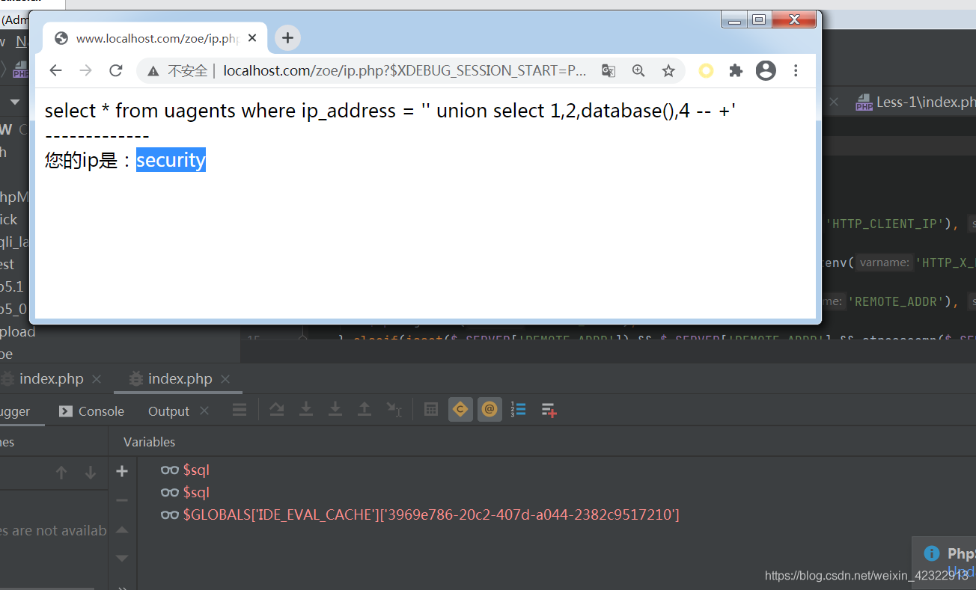Open Less-1\index.php editor tab in PhpStorm
976x590 pixels.
coord(916,102)
